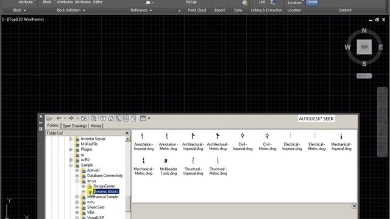Select the Sheet Sets folder in tree
390x219 pixels.
point(96,207)
